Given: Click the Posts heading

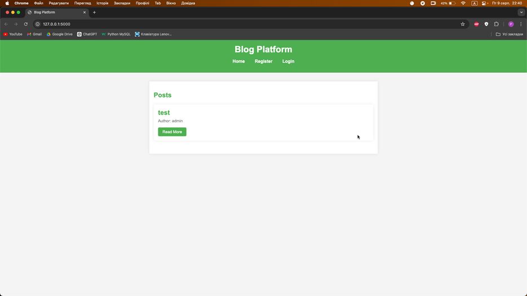Looking at the screenshot, I should click(x=163, y=95).
